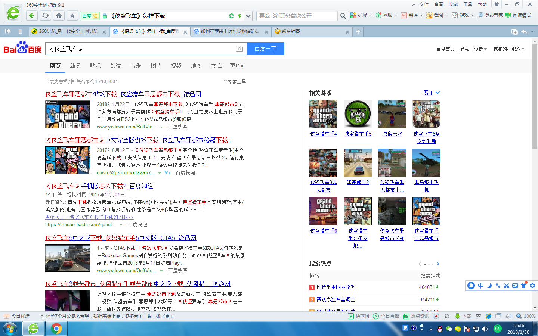Open the 快剪辑 status bar tool
The width and height of the screenshot is (538, 336).
tap(359, 316)
